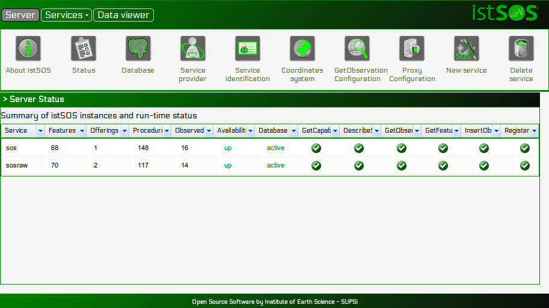Viewport: 549px width, 308px height.
Task: Click DescribeSensor check icon for sosraw
Action: 359,166
